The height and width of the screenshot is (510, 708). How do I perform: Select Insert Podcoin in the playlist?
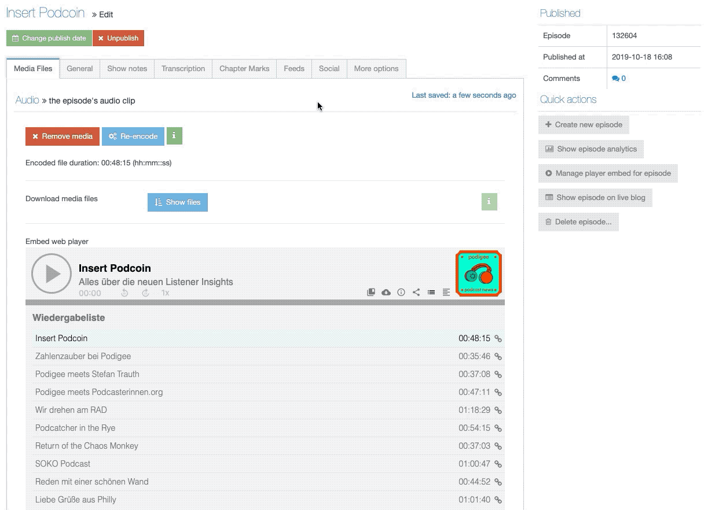point(265,338)
